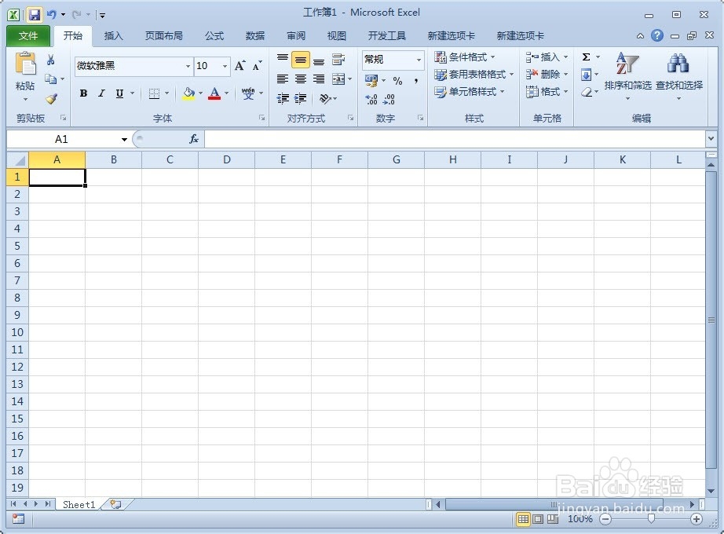
Task: Click the Zoom Out minus button
Action: pos(605,519)
